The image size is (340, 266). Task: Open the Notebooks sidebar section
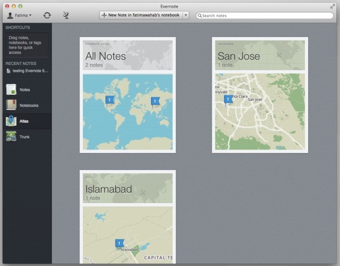click(x=27, y=106)
